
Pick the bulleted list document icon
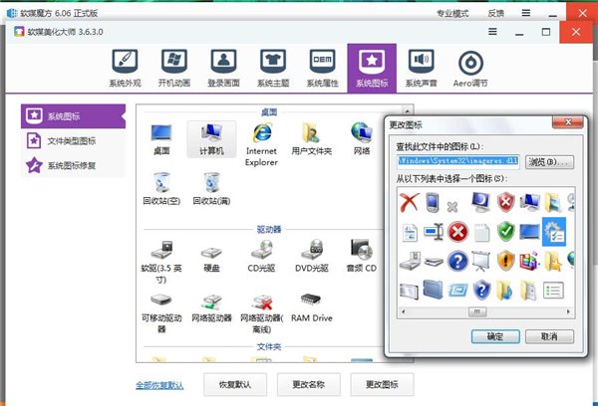(553, 291)
